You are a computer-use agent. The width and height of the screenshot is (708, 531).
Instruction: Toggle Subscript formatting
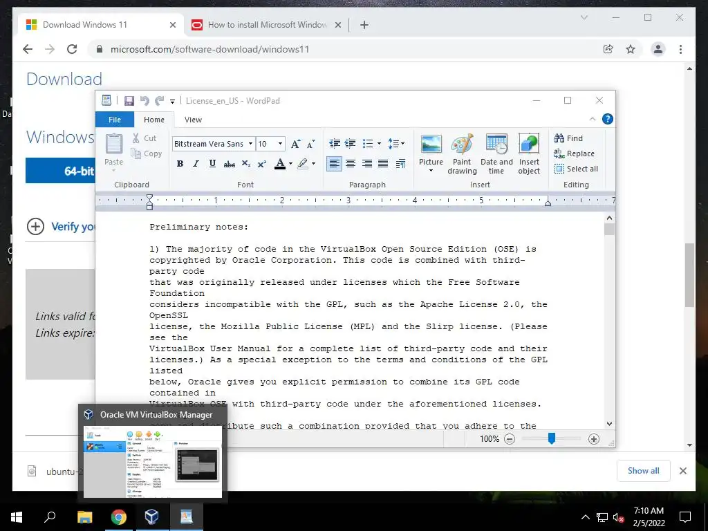click(245, 163)
